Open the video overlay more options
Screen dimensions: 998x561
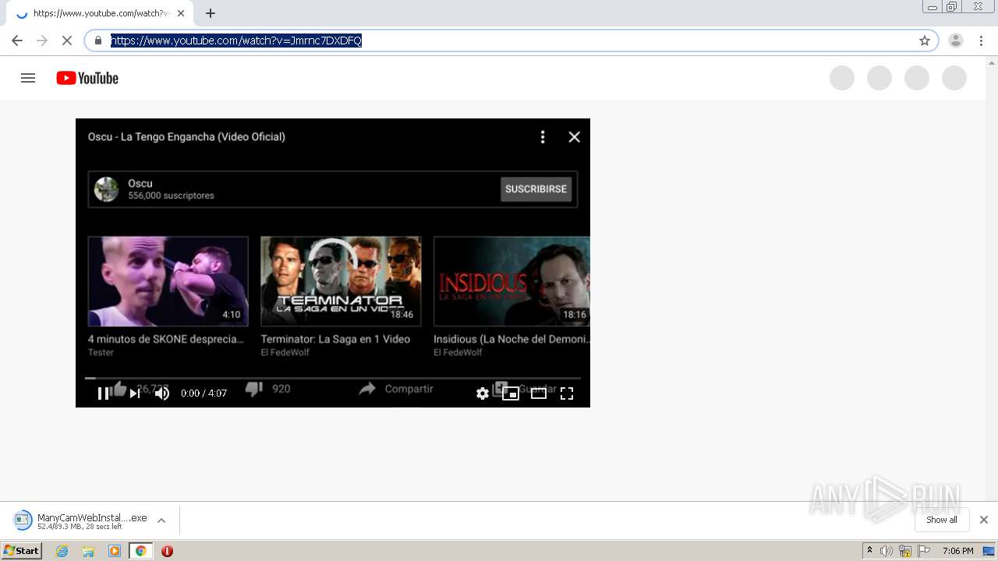(x=543, y=137)
